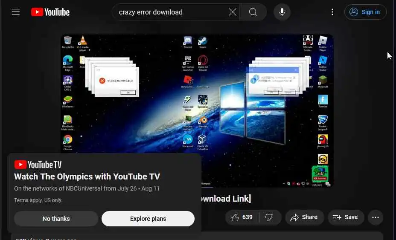Clear the search box text

(232, 12)
